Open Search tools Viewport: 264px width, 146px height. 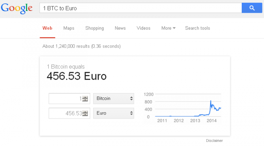tap(198, 28)
